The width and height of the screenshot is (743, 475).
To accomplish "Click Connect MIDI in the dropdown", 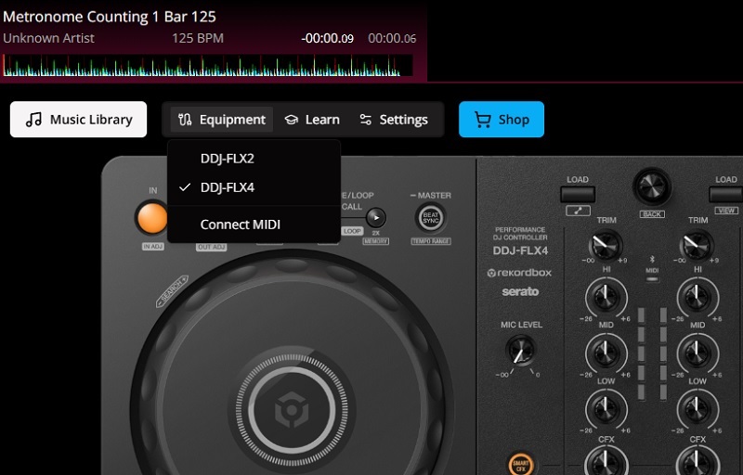I will (254, 225).
